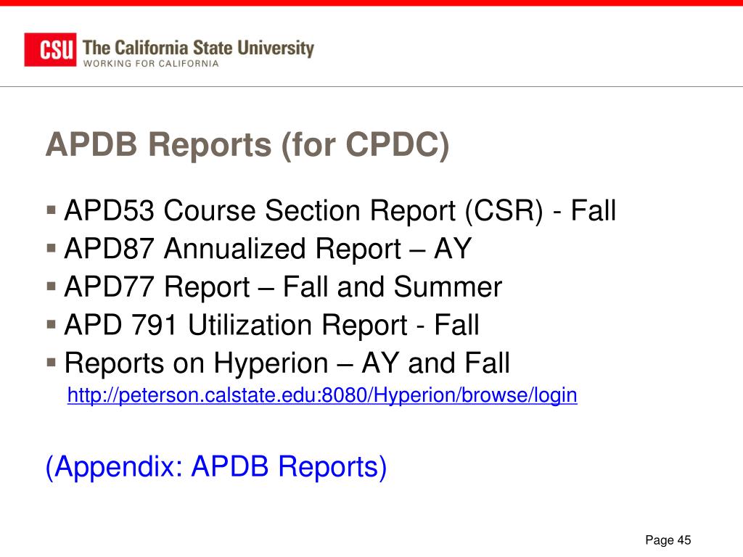743x557 pixels.
Task: Click the APD77 Report Fall and Summer line
Action: [x=283, y=287]
